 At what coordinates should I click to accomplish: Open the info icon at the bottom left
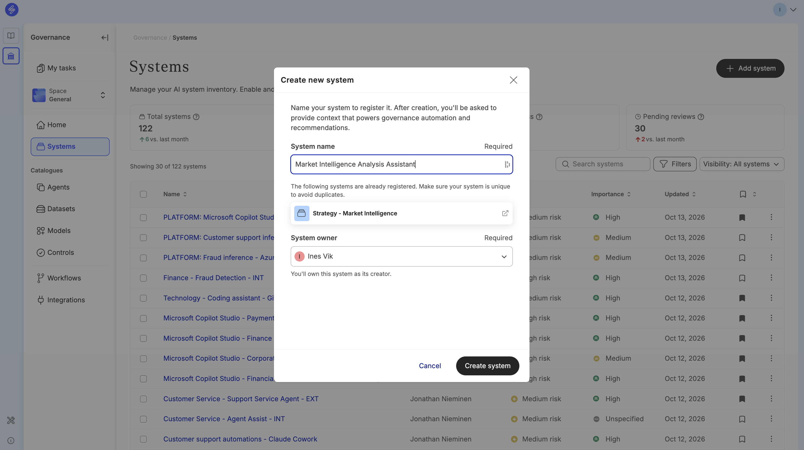point(11,440)
